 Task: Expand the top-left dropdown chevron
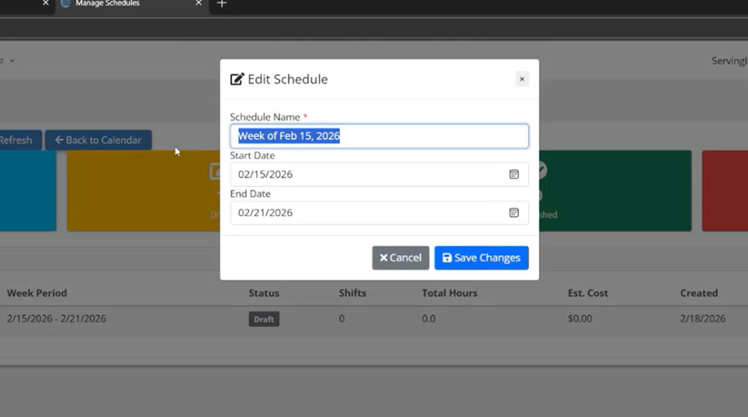(x=12, y=61)
